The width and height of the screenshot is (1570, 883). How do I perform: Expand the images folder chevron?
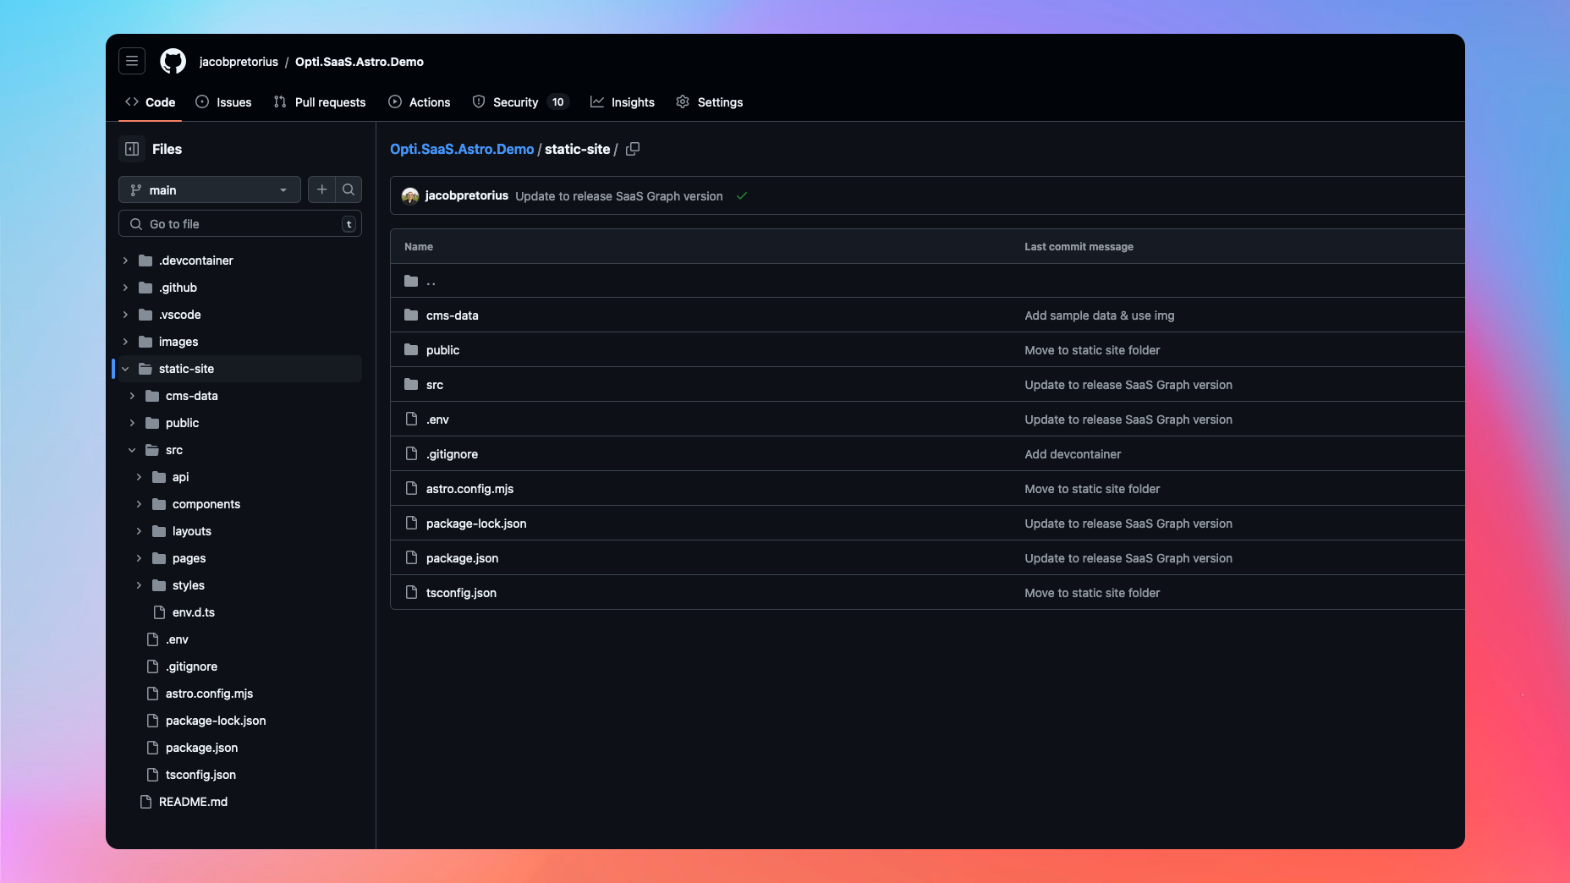pyautogui.click(x=125, y=342)
